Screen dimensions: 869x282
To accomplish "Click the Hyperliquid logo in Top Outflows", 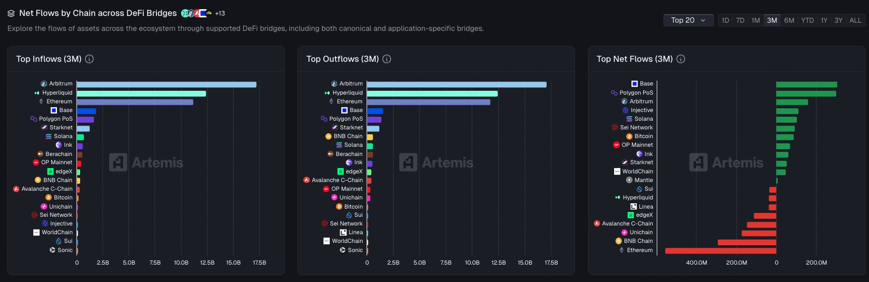I will [327, 93].
